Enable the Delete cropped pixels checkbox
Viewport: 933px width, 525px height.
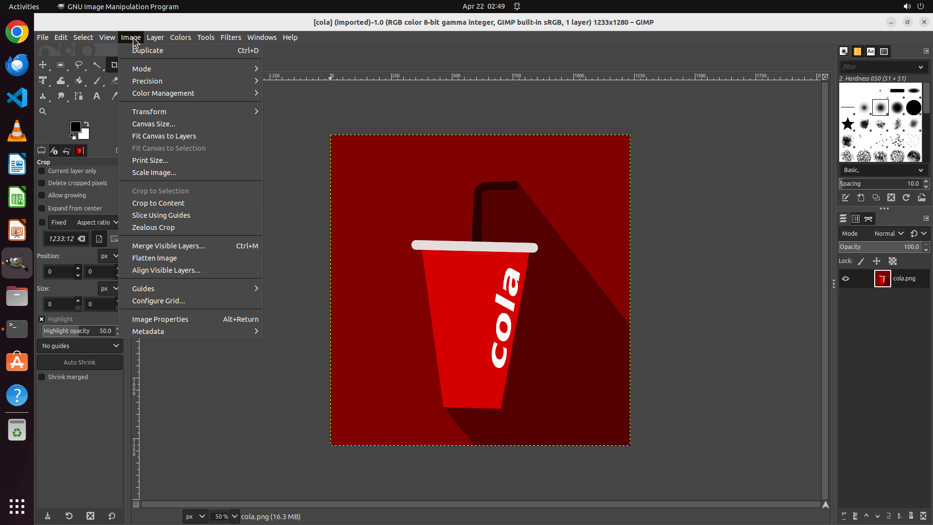[x=42, y=183]
